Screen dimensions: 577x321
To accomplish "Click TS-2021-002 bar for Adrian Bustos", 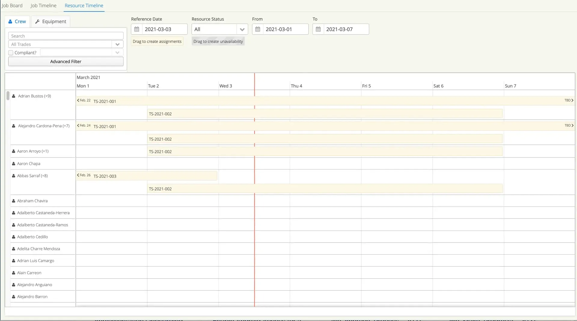I will pyautogui.click(x=325, y=114).
